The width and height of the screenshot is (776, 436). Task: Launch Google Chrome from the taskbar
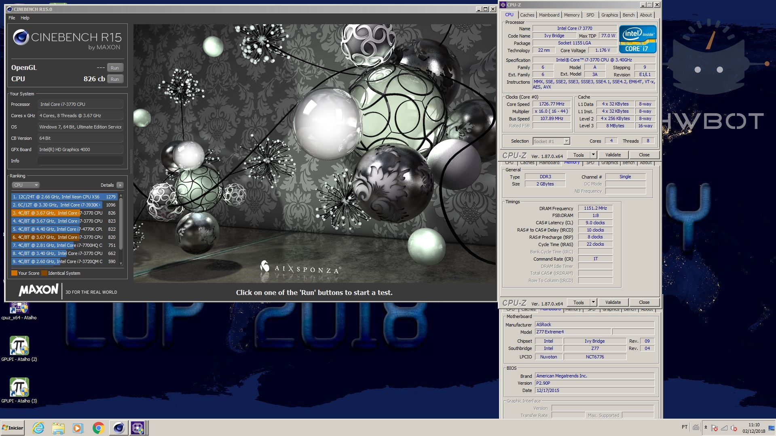tap(98, 428)
